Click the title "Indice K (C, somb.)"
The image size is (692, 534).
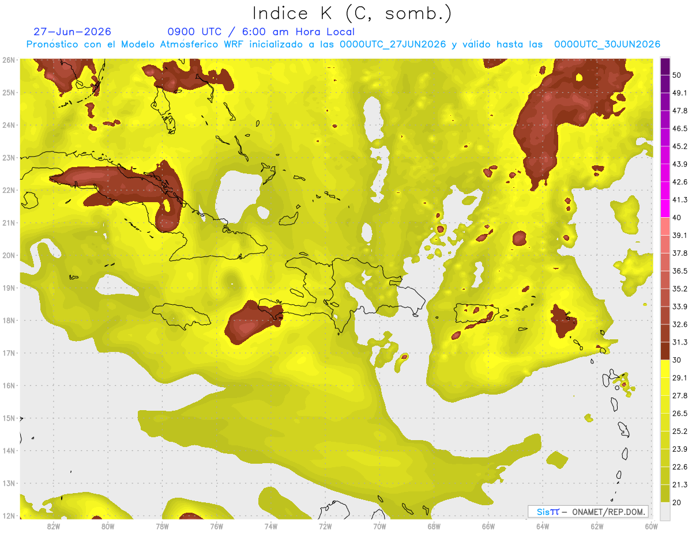[352, 13]
